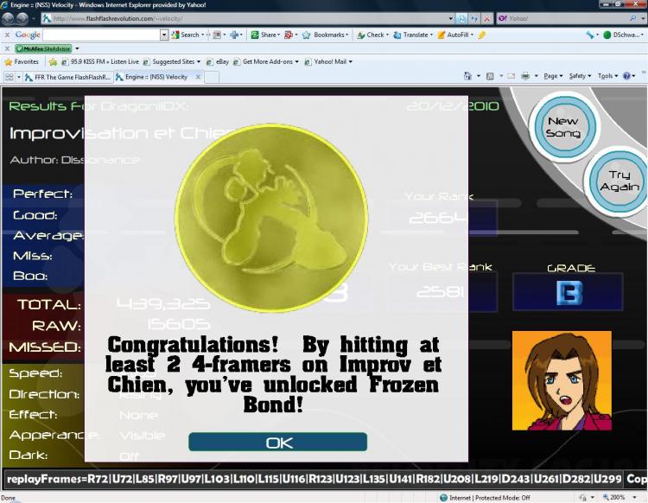
Task: Open the DSchwa... account menu
Action: (x=624, y=35)
